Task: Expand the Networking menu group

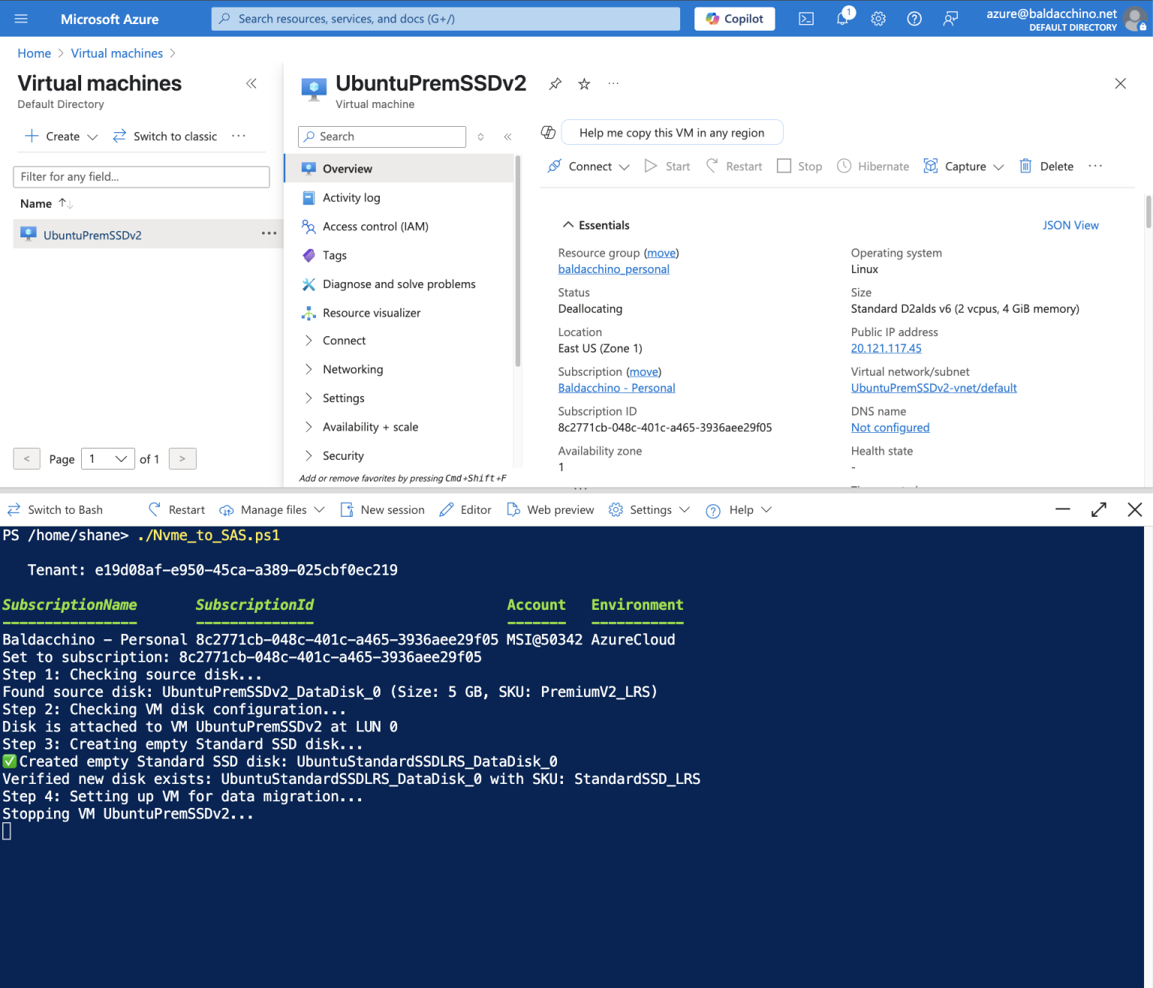Action: tap(352, 369)
